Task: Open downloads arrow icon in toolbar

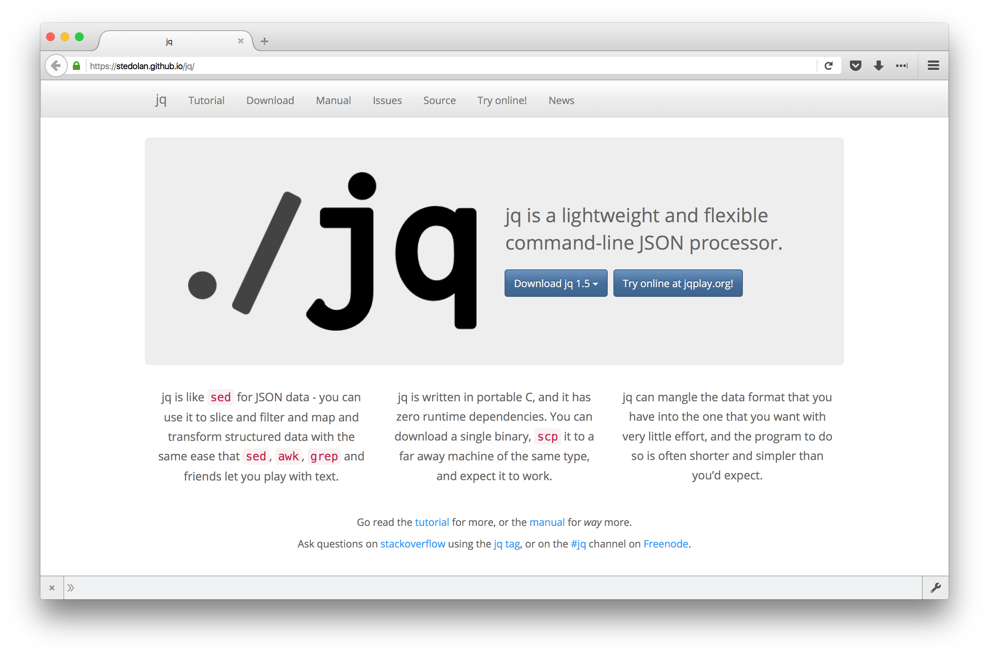Action: point(878,66)
